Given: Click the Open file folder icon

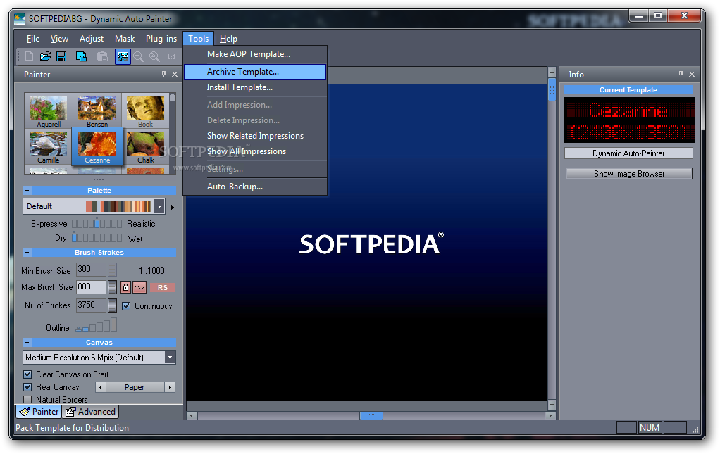Looking at the screenshot, I should (x=46, y=56).
